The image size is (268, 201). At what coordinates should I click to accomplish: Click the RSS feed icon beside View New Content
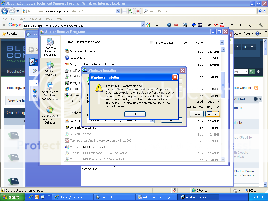click(x=255, y=88)
